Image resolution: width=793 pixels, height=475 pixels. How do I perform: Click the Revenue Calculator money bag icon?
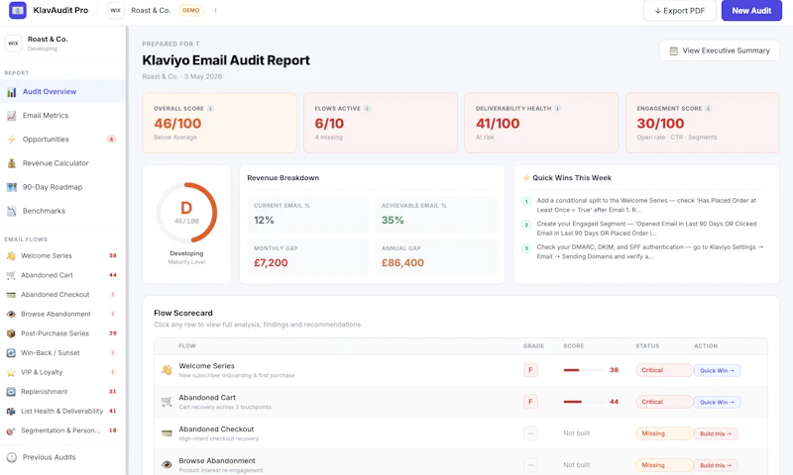pyautogui.click(x=11, y=163)
